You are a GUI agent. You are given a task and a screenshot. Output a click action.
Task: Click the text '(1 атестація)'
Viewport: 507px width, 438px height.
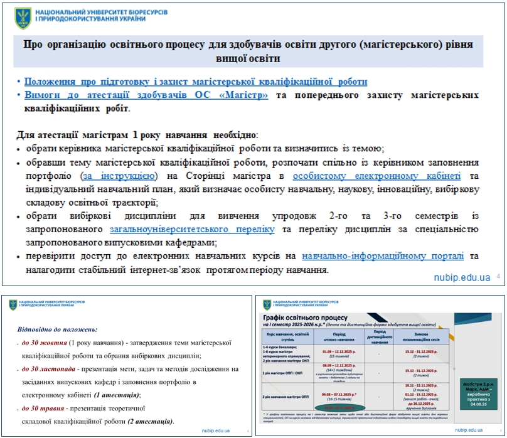coord(117,395)
